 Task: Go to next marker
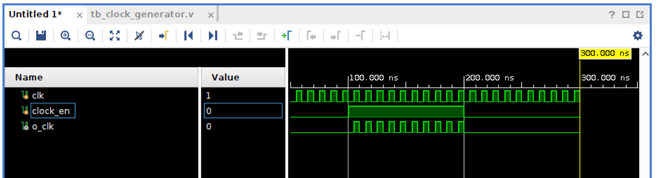point(336,36)
